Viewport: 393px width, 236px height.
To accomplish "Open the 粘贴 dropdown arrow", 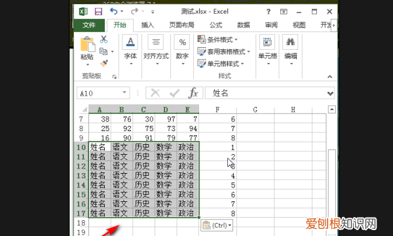I will tap(88, 65).
